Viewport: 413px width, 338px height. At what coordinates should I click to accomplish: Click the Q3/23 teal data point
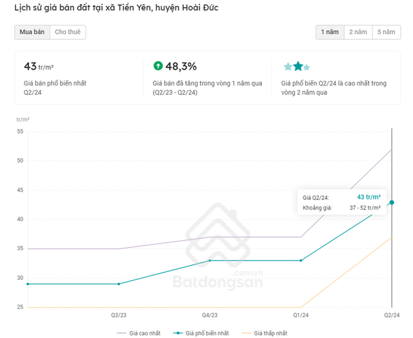point(118,284)
